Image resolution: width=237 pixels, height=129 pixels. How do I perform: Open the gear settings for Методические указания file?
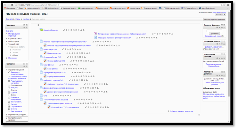(x=162, y=34)
